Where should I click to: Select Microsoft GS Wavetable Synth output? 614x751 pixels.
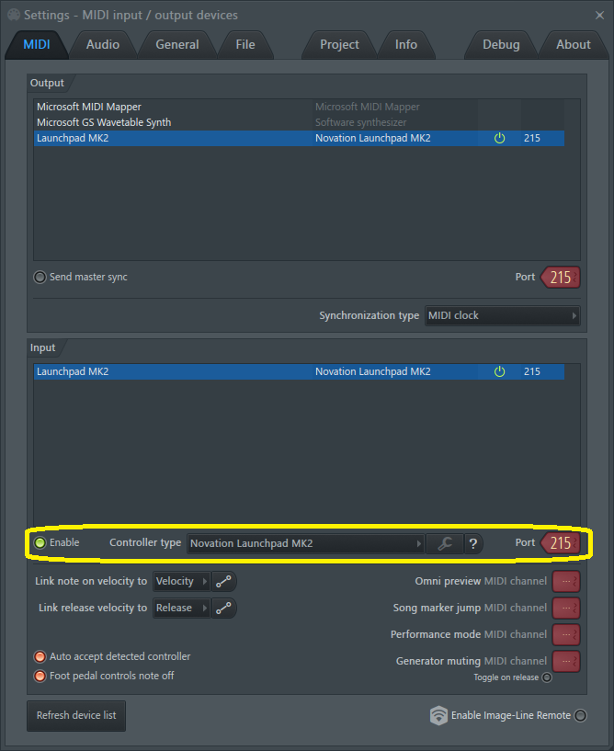pyautogui.click(x=299, y=122)
